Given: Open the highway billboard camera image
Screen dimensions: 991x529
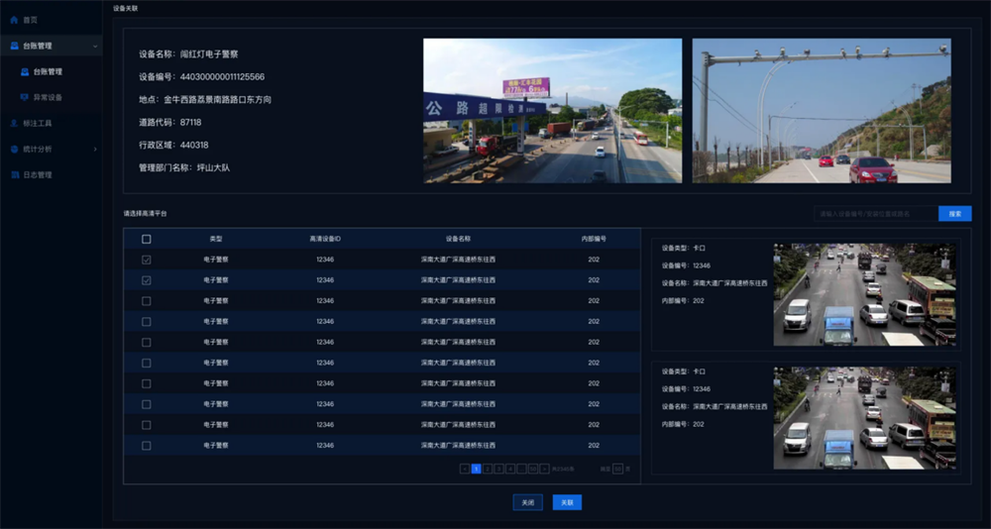Looking at the screenshot, I should click(x=552, y=110).
